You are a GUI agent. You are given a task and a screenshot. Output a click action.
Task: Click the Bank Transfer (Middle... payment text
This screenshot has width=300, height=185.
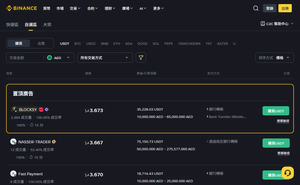coord(227,117)
